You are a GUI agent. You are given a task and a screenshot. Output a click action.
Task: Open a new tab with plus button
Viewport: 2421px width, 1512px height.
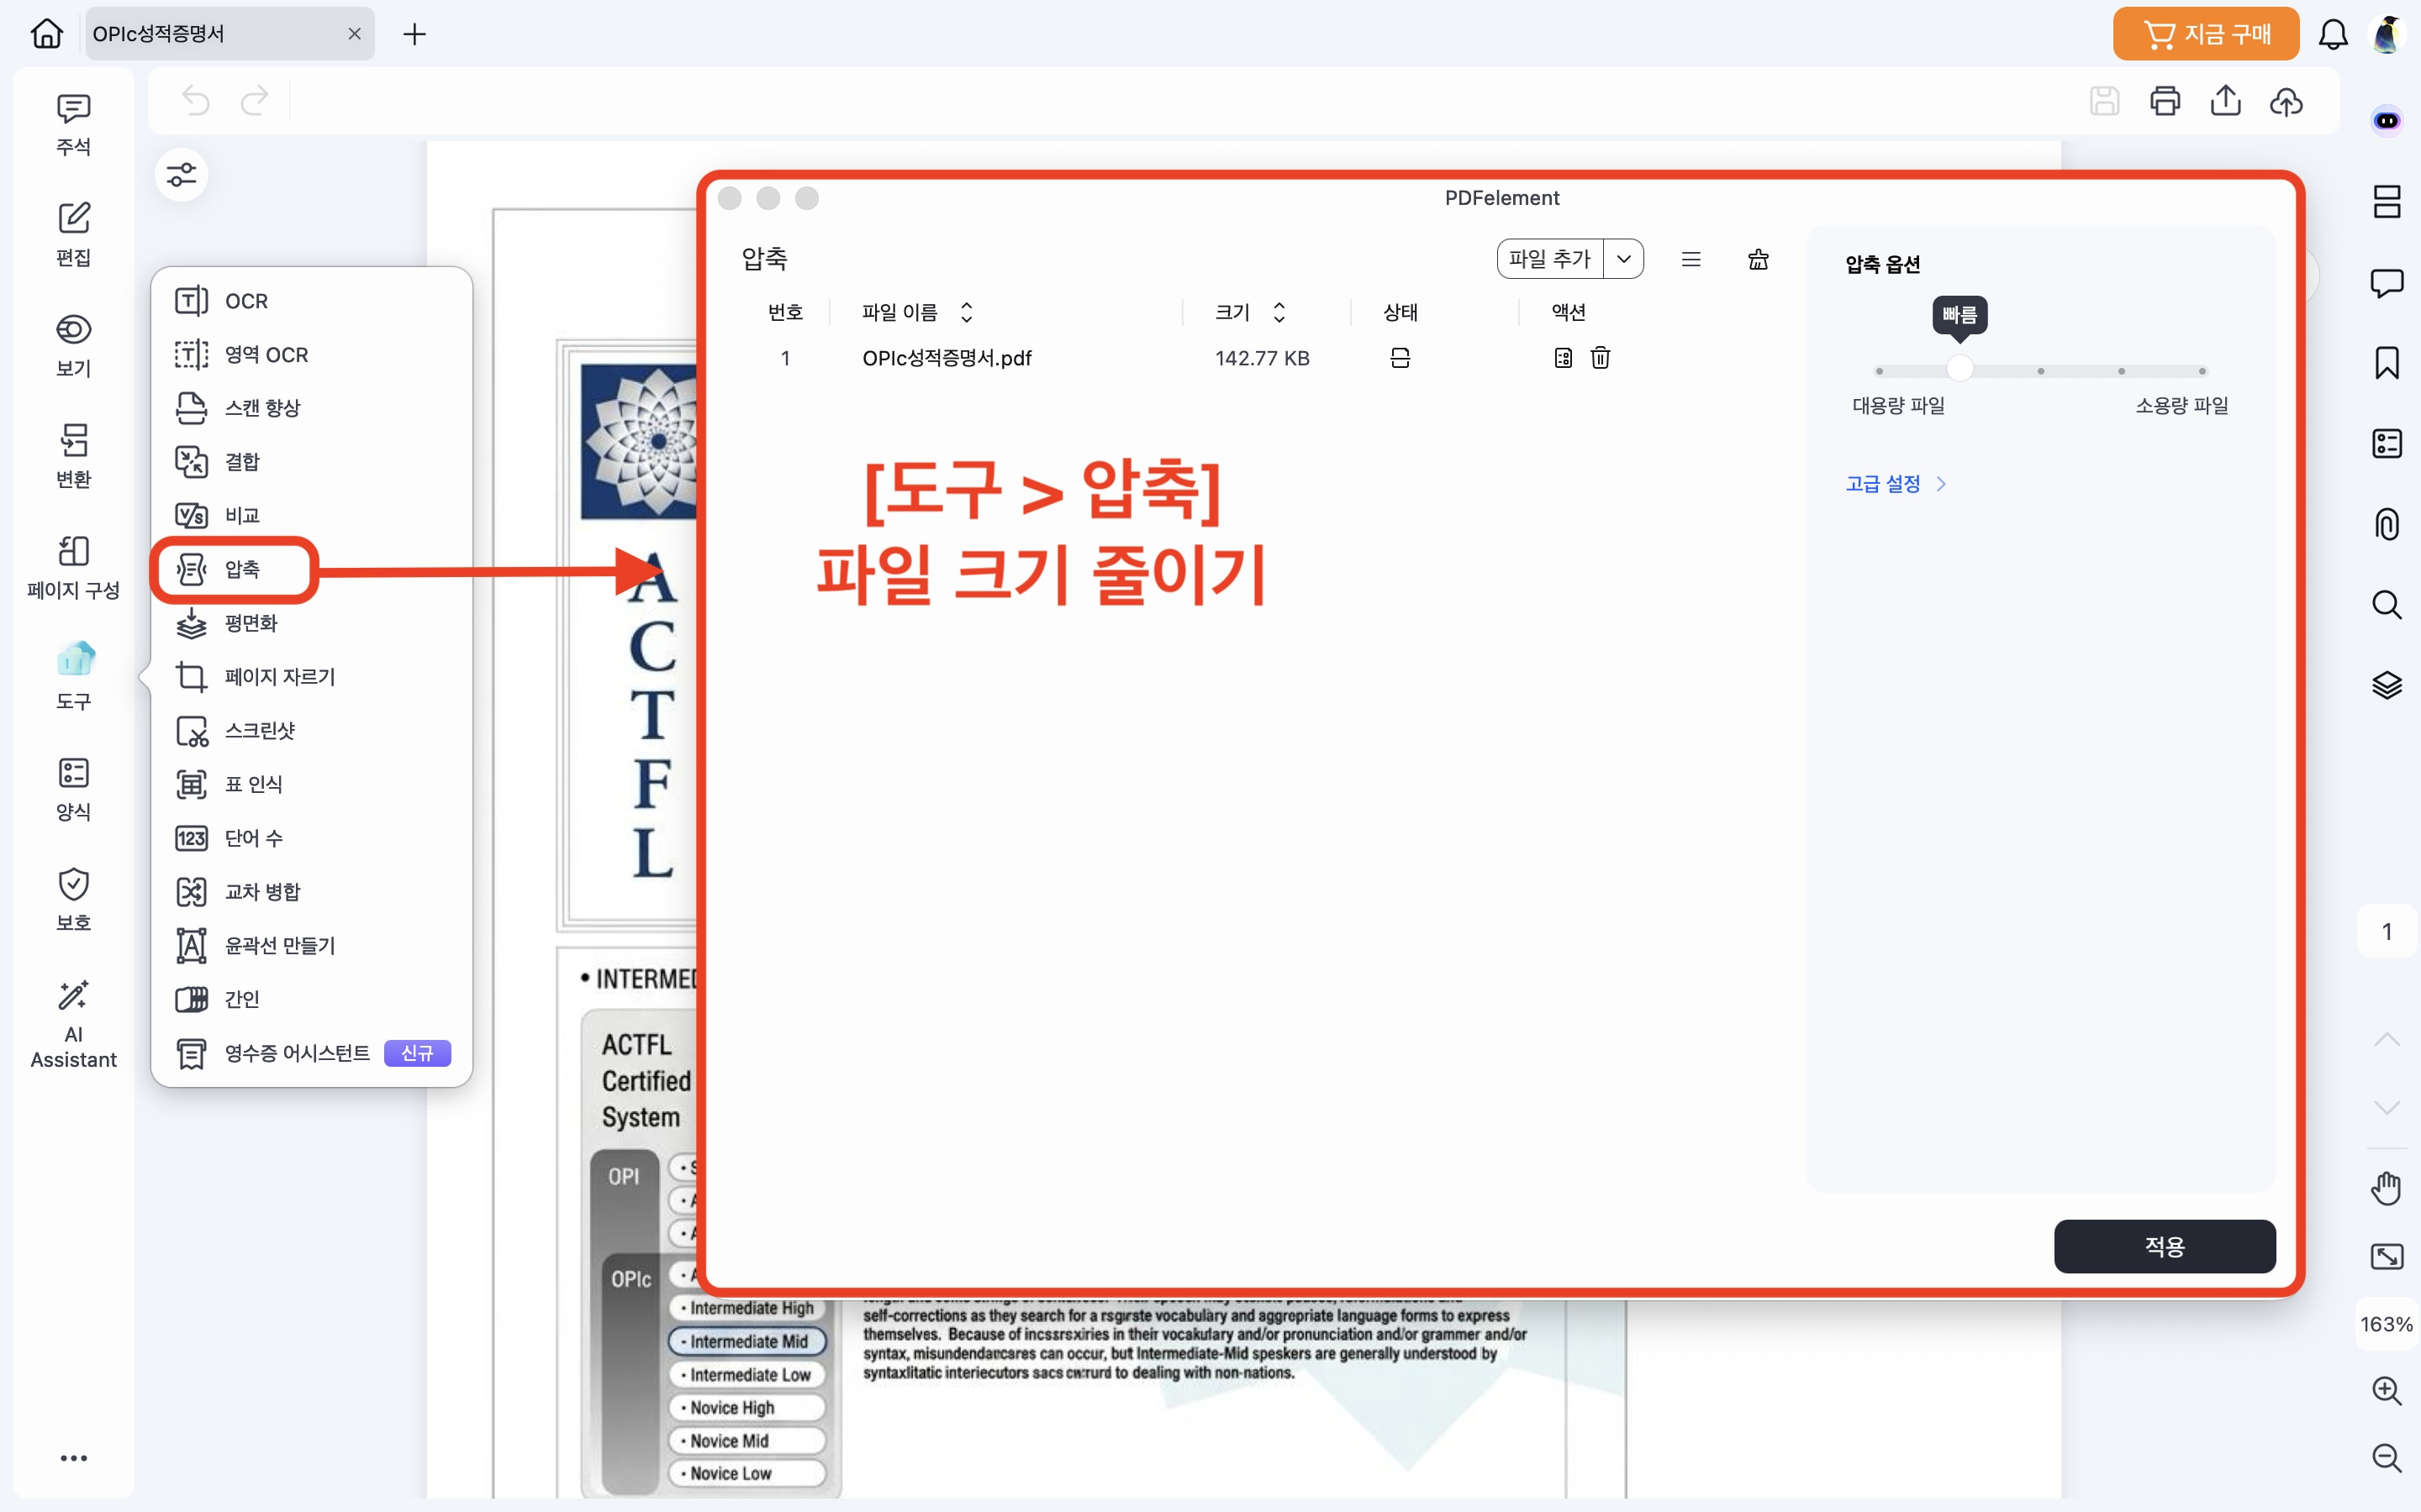[414, 34]
